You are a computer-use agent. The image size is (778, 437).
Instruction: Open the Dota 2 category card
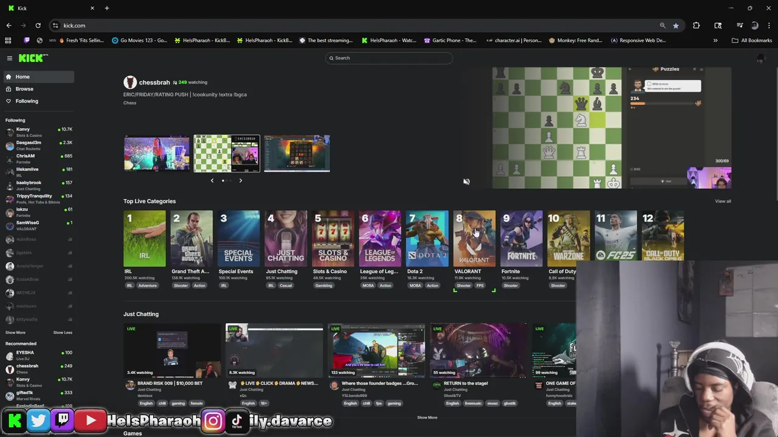tap(427, 239)
